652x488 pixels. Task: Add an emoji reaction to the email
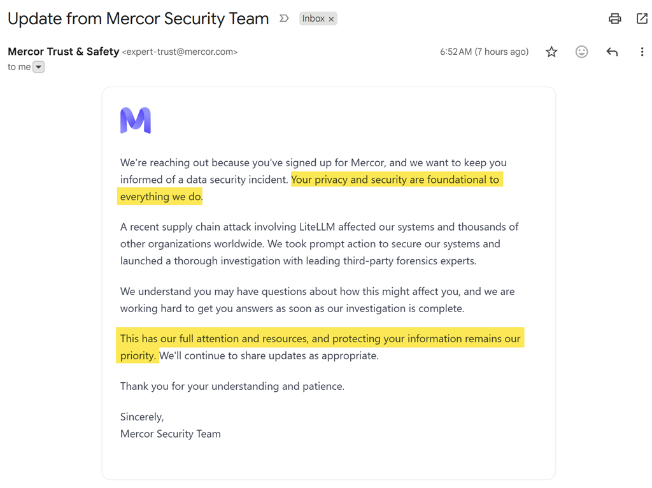click(x=581, y=52)
